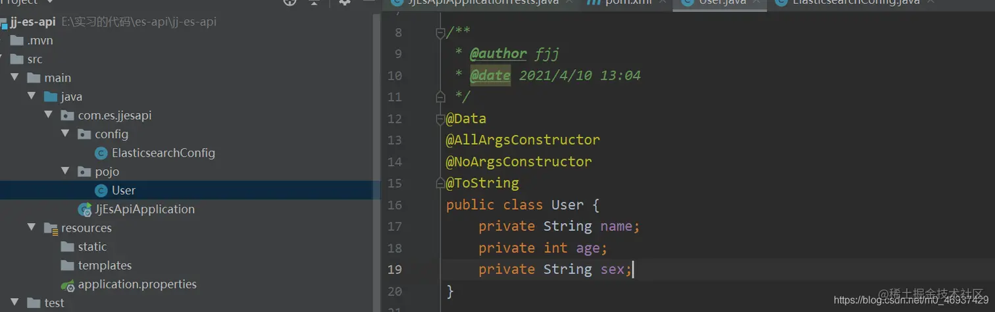This screenshot has width=995, height=312.
Task: Open application.properties file
Action: (x=137, y=285)
